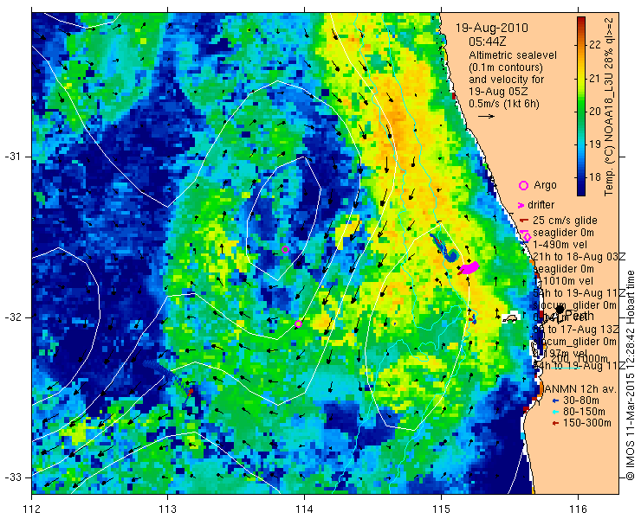641x519 pixels.
Task: Click the 'and velocity for' text
Action: tap(506, 80)
